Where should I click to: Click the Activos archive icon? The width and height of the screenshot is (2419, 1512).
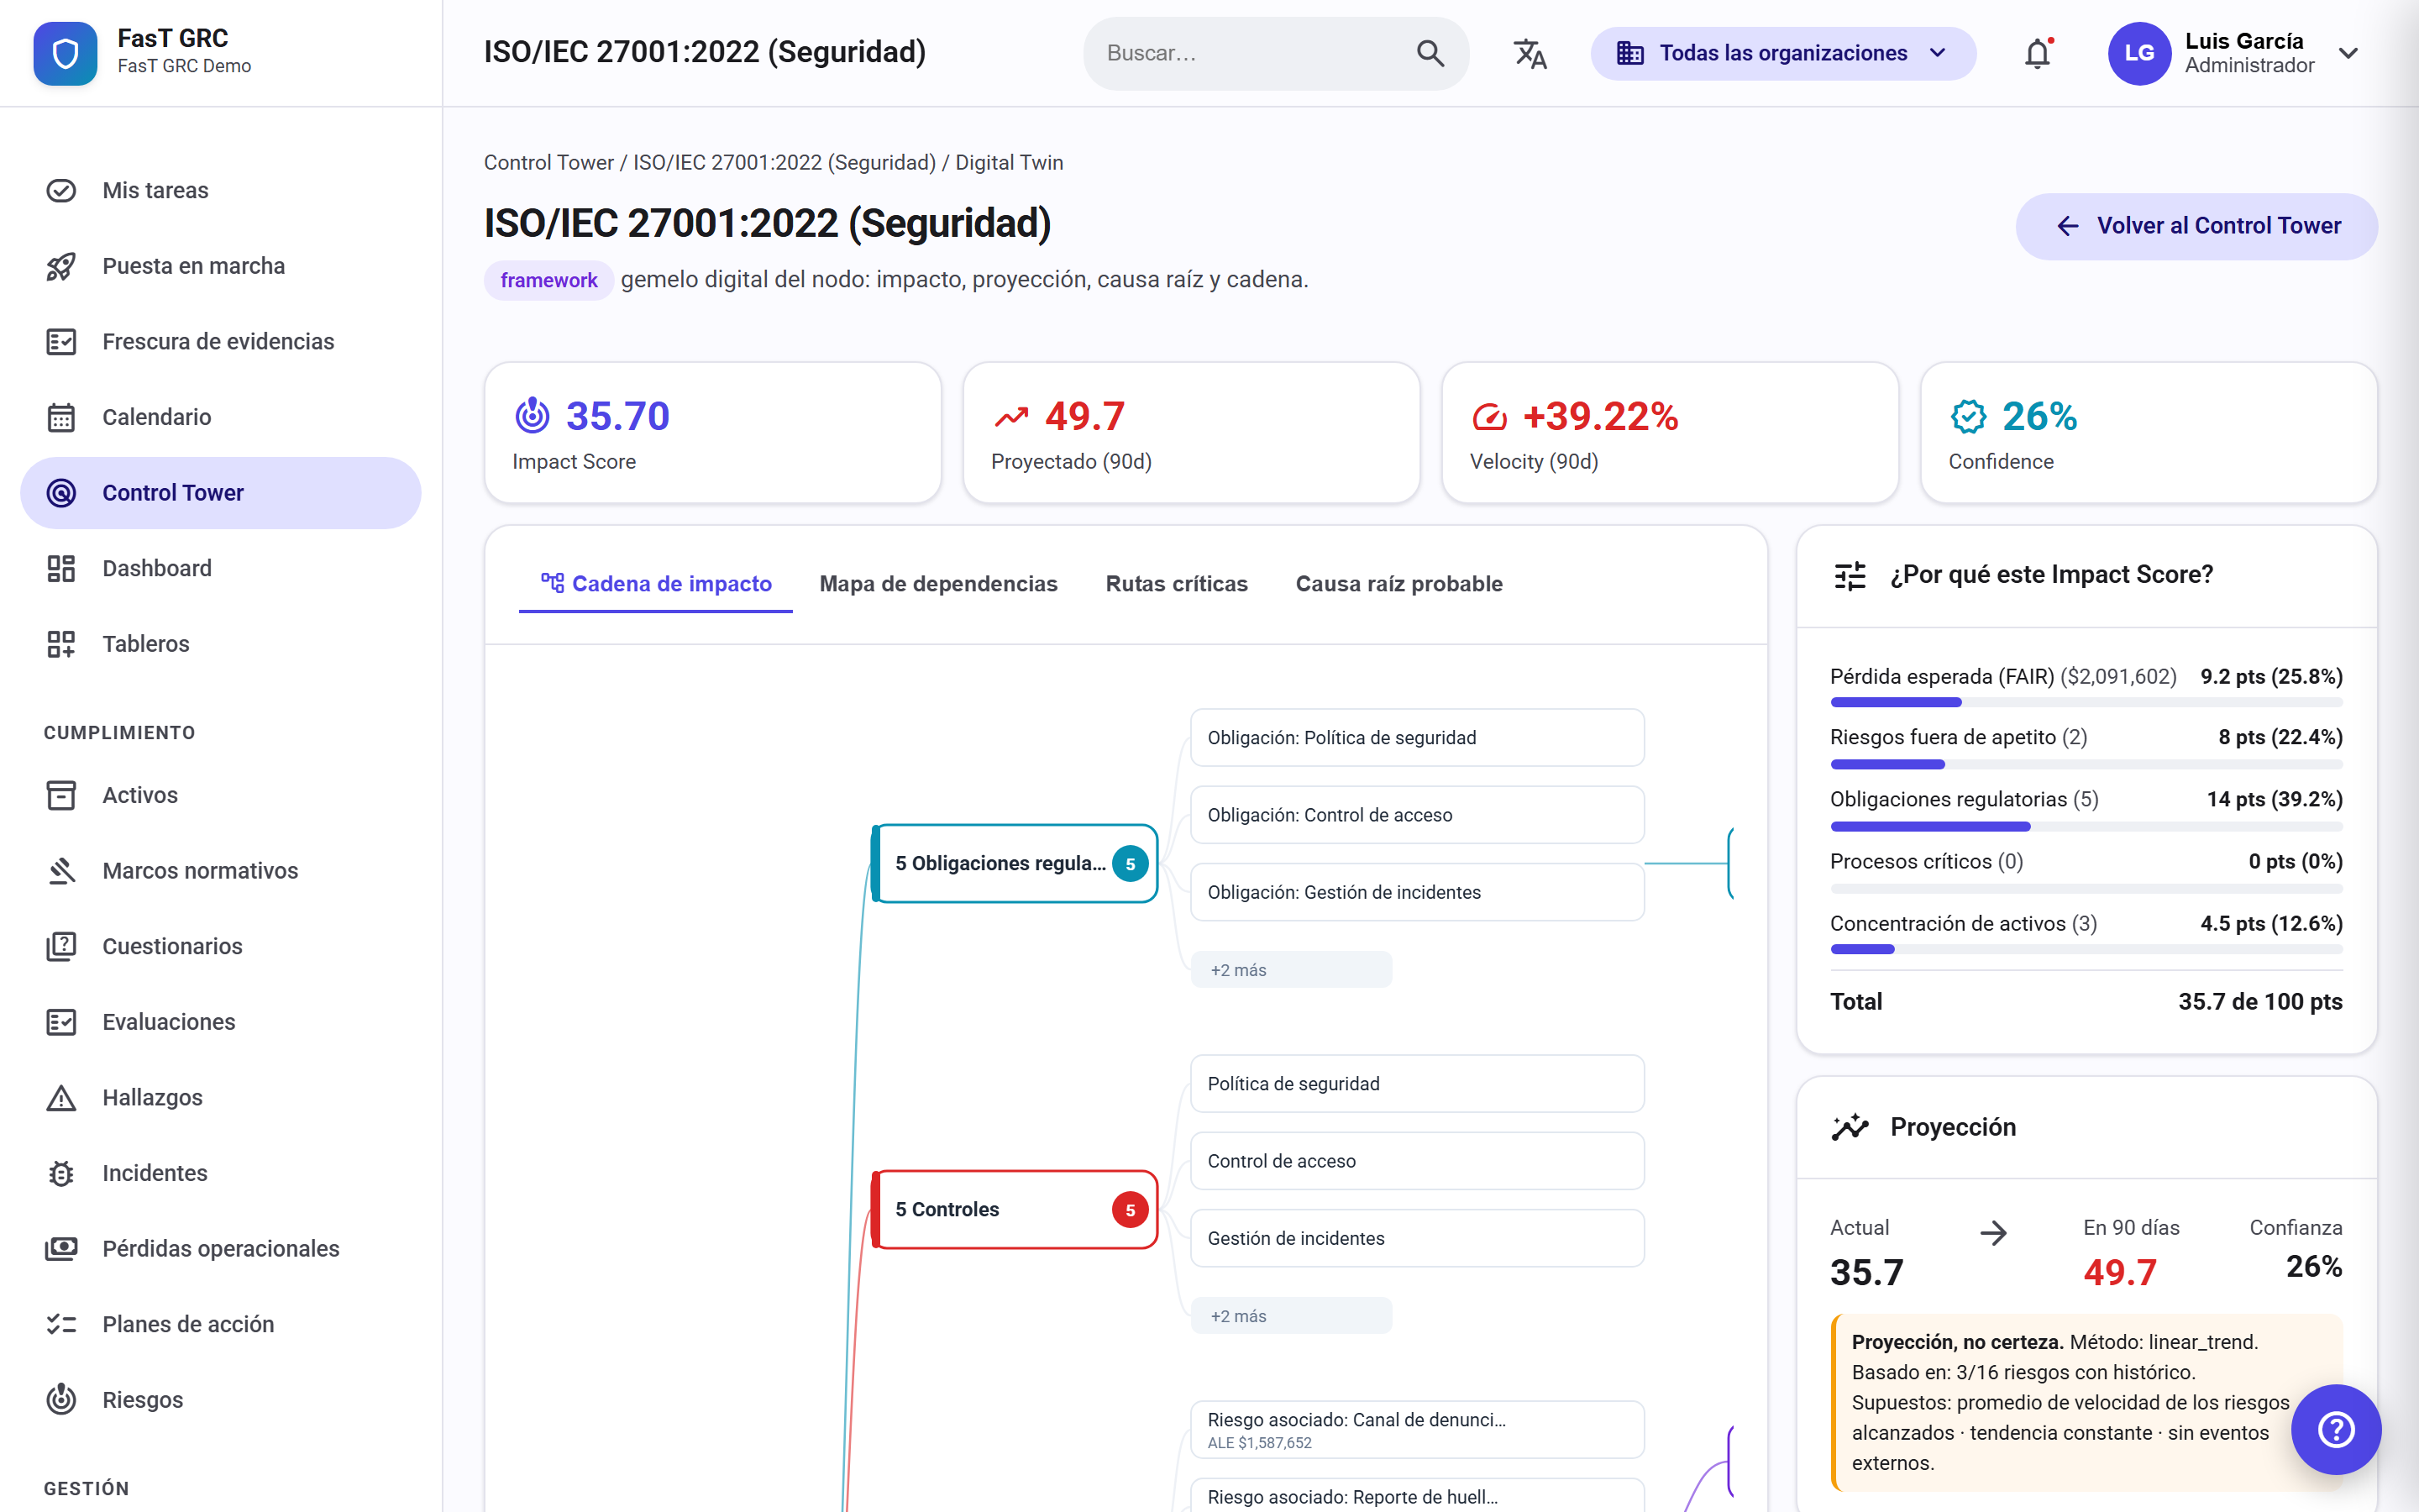(x=61, y=795)
